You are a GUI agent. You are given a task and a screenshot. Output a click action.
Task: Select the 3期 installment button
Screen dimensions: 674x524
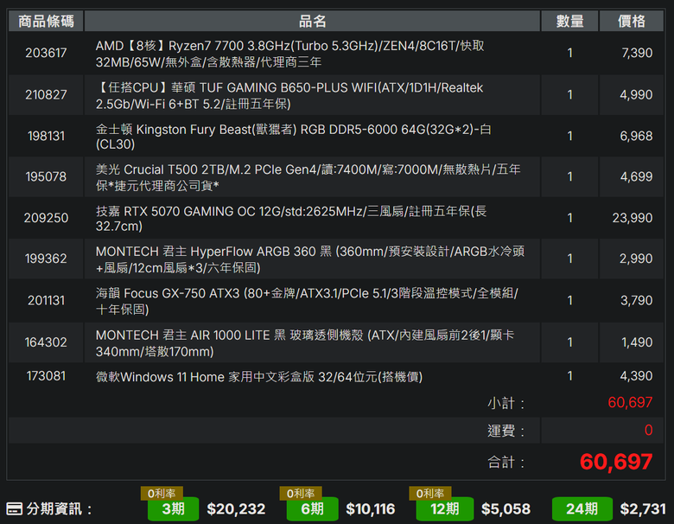[x=173, y=509]
